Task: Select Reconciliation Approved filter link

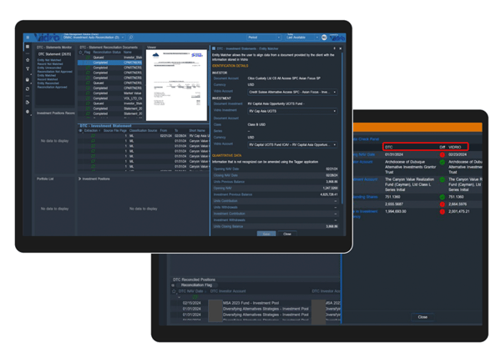Action: click(52, 87)
